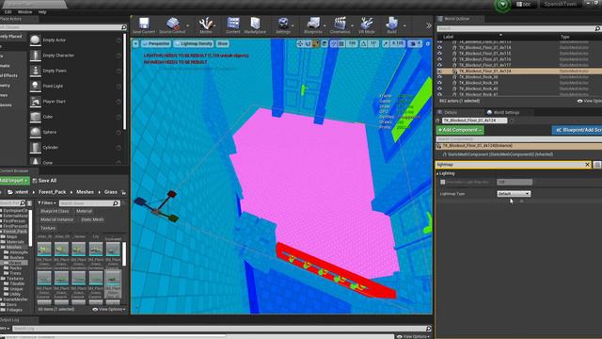Toggle the Overridden Light Map Res checkbox

coord(443,182)
